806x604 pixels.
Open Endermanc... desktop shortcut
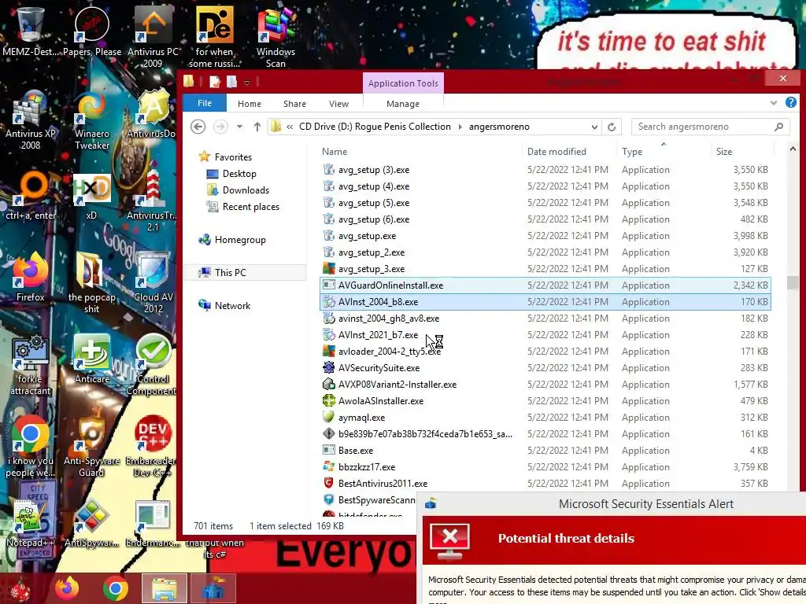[152, 523]
